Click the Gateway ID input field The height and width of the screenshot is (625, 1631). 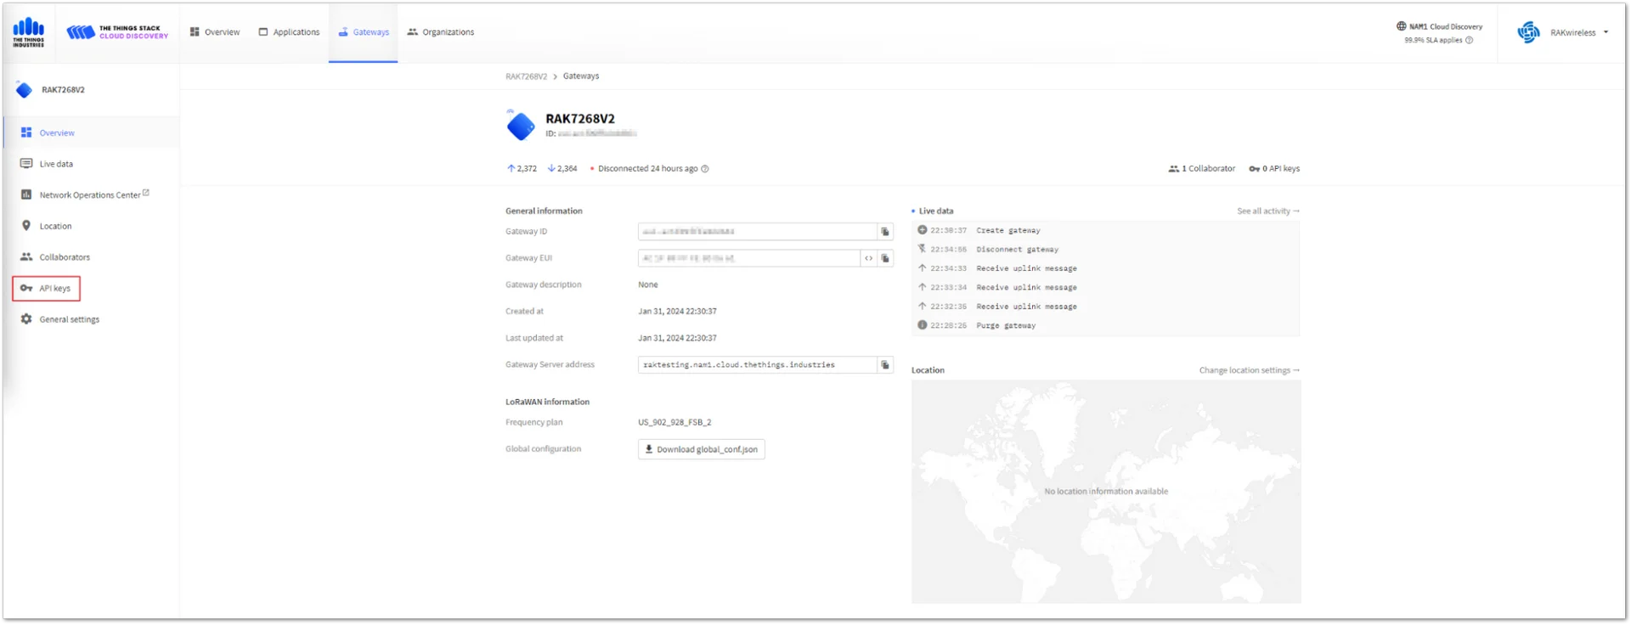[757, 231]
